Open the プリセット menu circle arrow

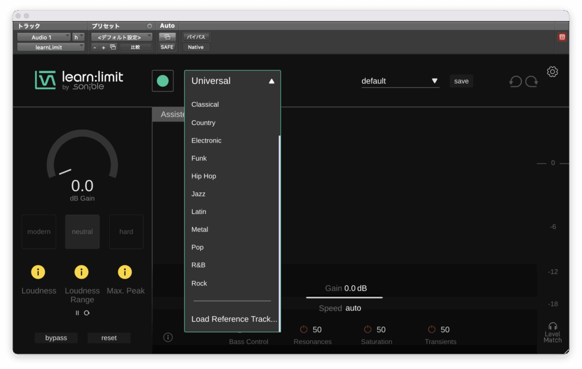149,26
